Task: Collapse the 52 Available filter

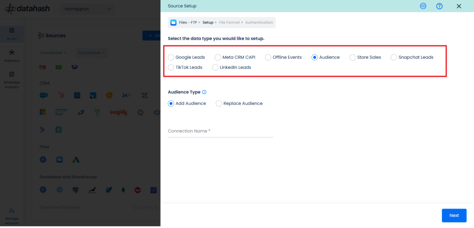Action: coord(92,53)
